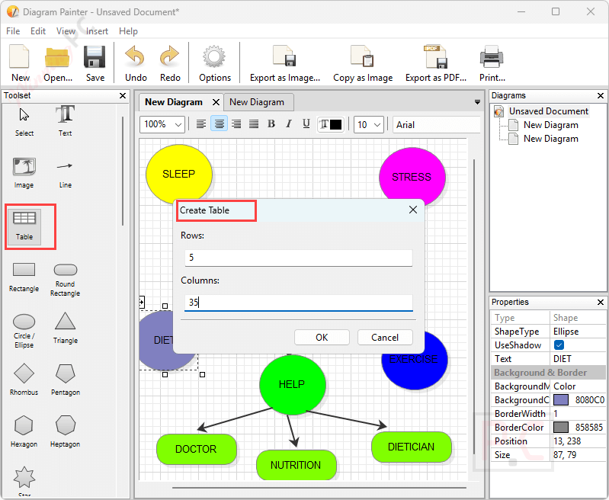This screenshot has height=500, width=609.
Task: Choose the Text tool in Toolset
Action: click(65, 121)
